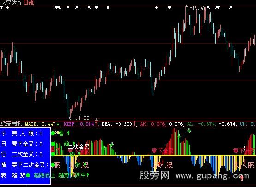Click the white plus marker beside 飞亚达A
Screen dimensions: 256x187
(x=7, y=7)
